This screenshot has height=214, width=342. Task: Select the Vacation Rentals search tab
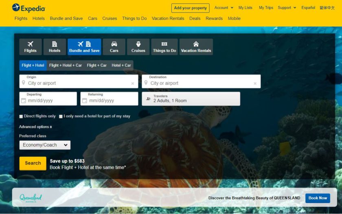(x=196, y=47)
